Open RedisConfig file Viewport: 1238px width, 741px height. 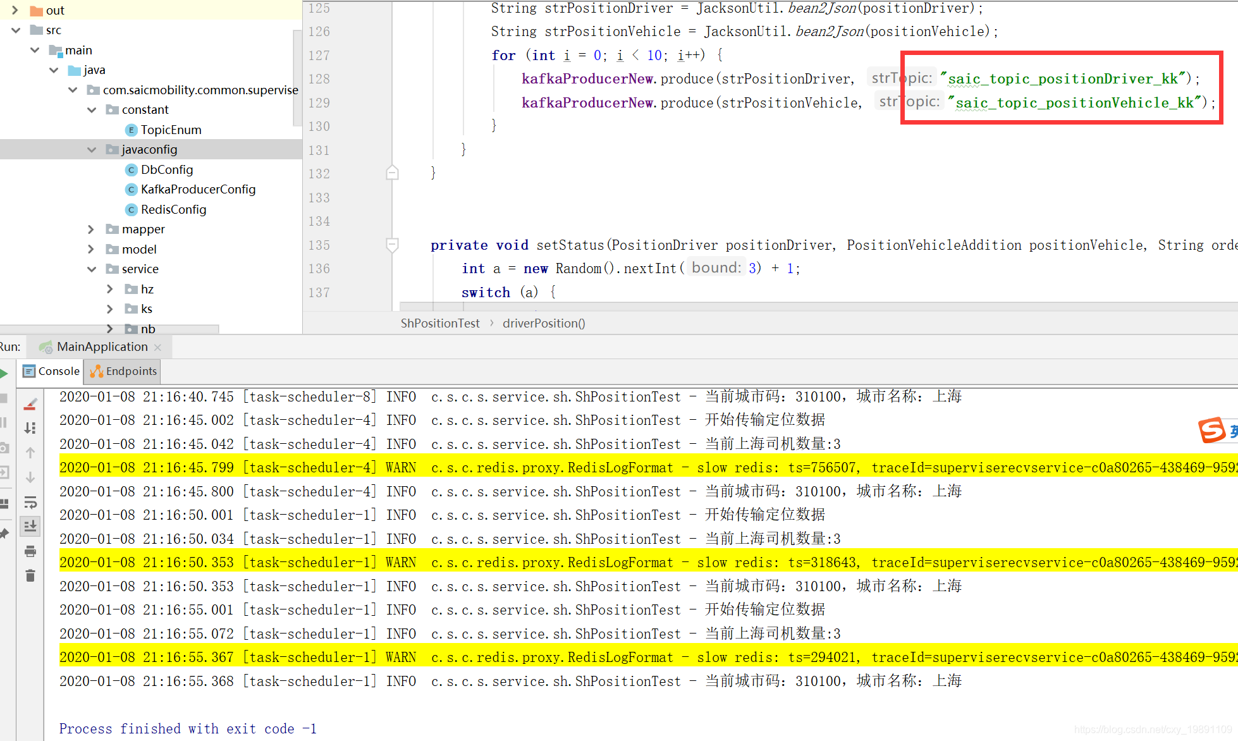[173, 210]
